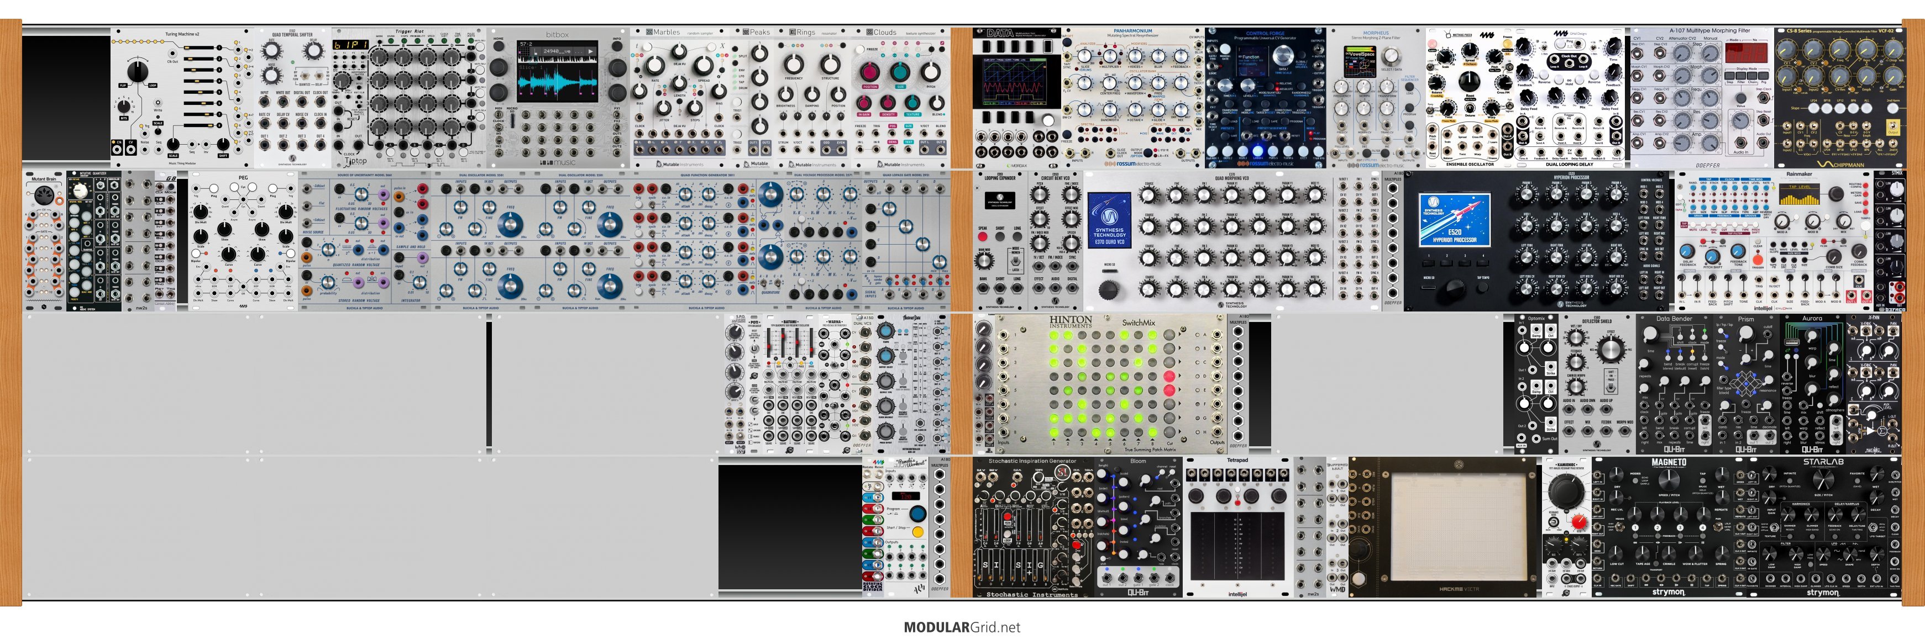Viewport: 1925px width, 639px height.
Task: Click the Trigger Riot LED display showing b1P1
Action: coord(350,45)
